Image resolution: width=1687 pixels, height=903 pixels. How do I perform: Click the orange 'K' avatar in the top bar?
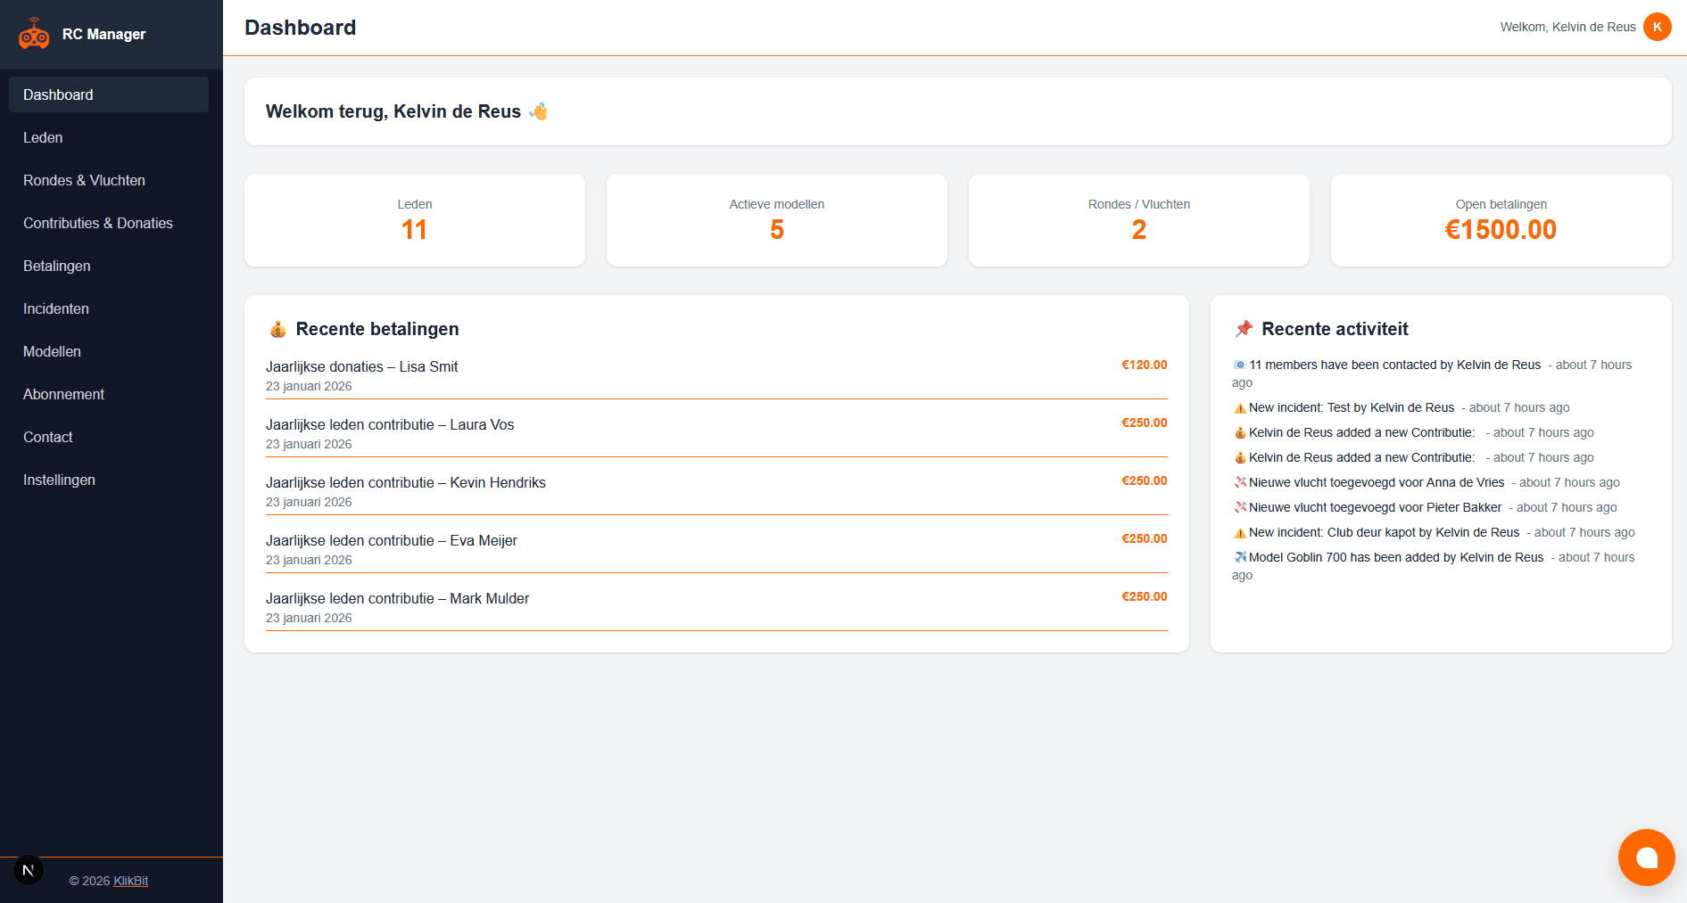coord(1658,27)
